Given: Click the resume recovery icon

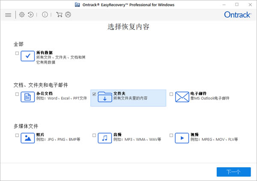Looking at the screenshot, I should coord(31,15).
